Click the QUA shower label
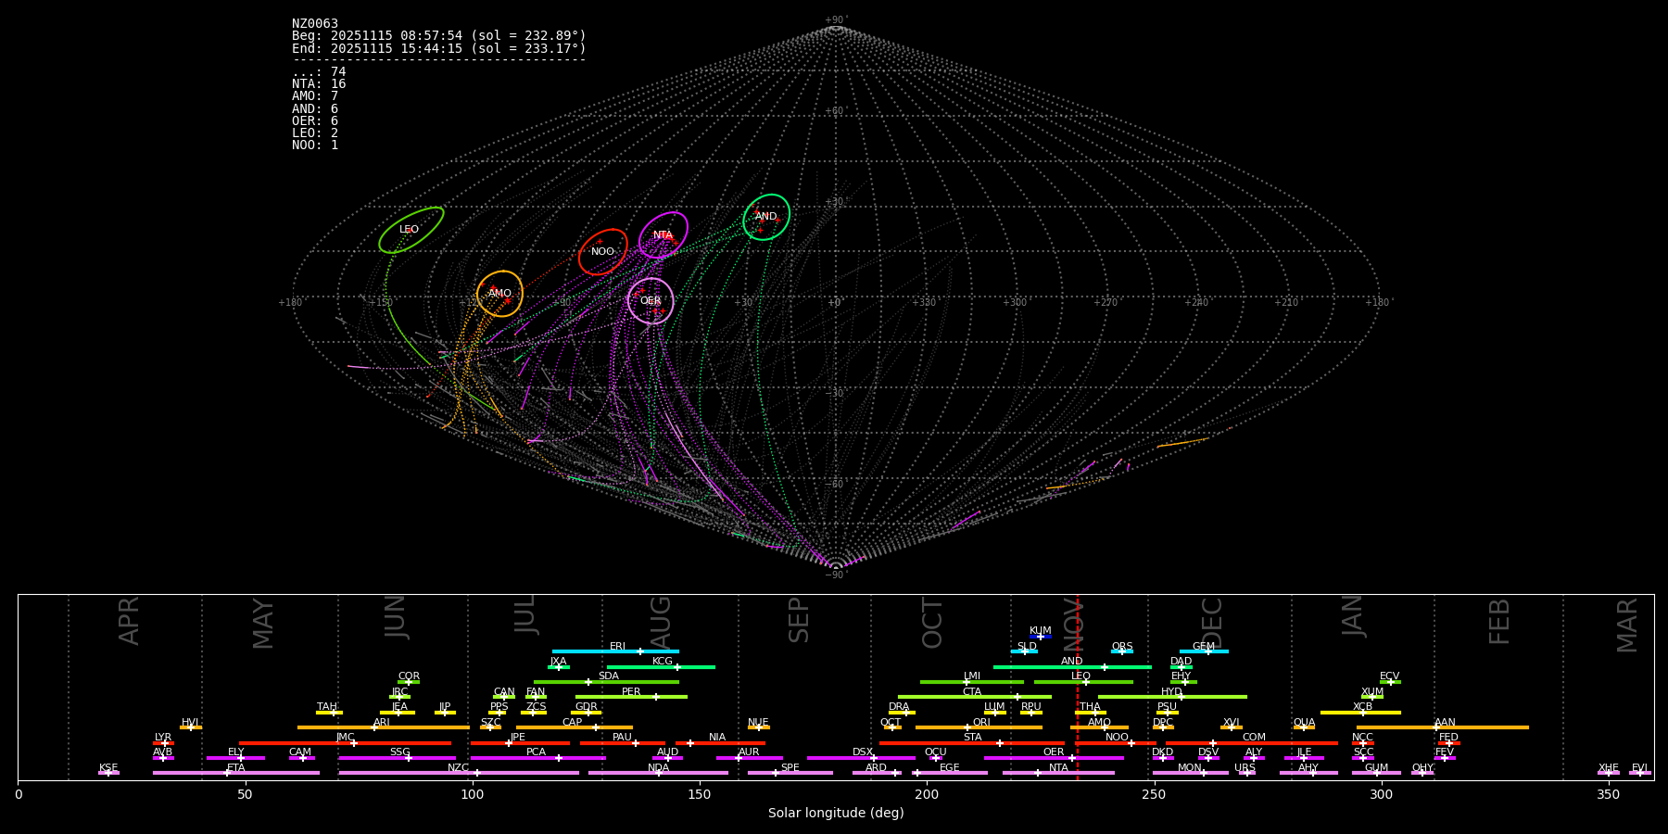Screen dimensions: 1668x834 click(1304, 722)
